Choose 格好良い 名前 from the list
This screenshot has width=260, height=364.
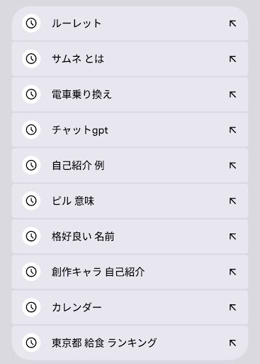click(x=83, y=237)
